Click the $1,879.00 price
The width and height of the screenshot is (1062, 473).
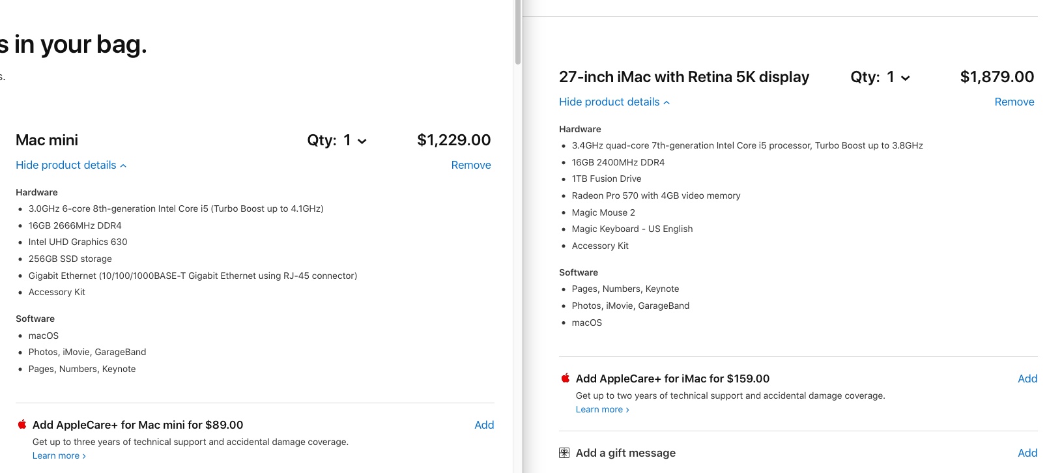pyautogui.click(x=997, y=77)
